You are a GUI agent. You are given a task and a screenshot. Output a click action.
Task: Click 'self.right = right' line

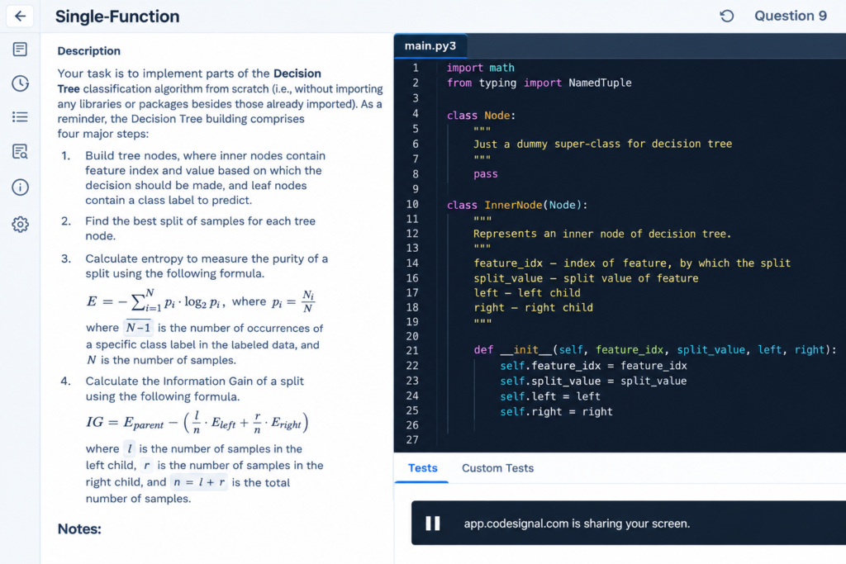[x=556, y=411]
